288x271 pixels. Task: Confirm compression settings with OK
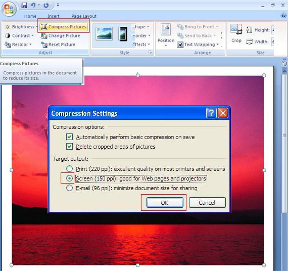coord(165,203)
